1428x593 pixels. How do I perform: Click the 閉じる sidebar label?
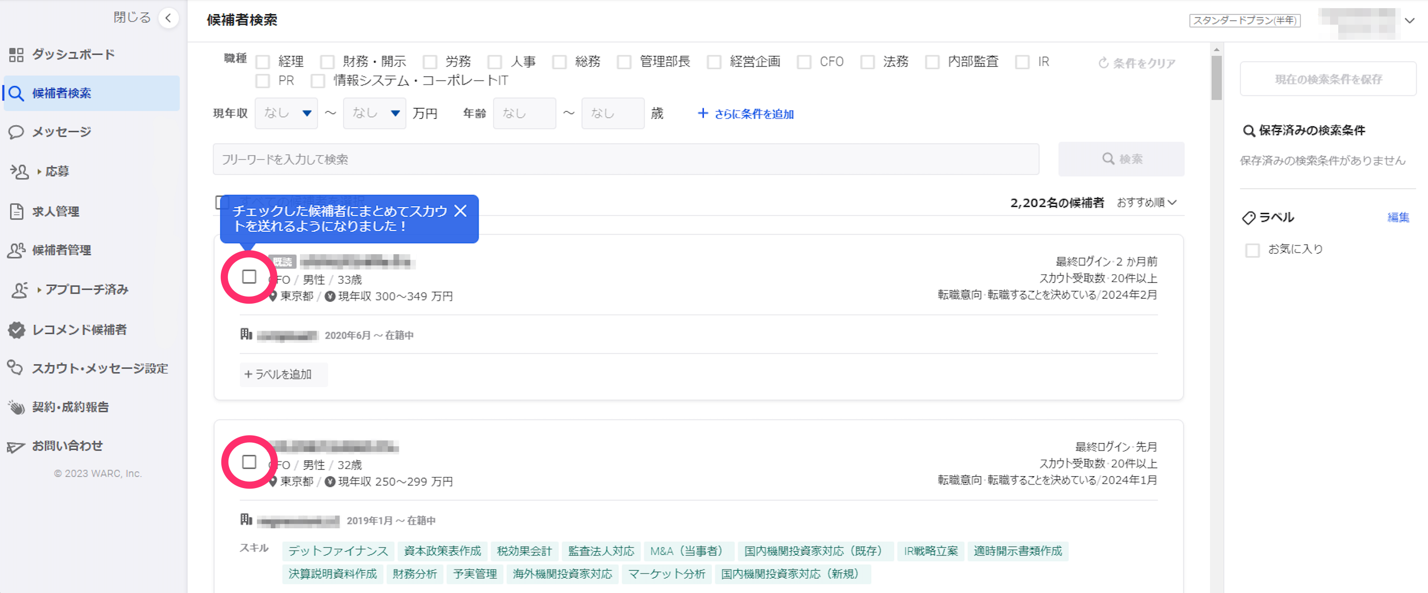pos(132,18)
